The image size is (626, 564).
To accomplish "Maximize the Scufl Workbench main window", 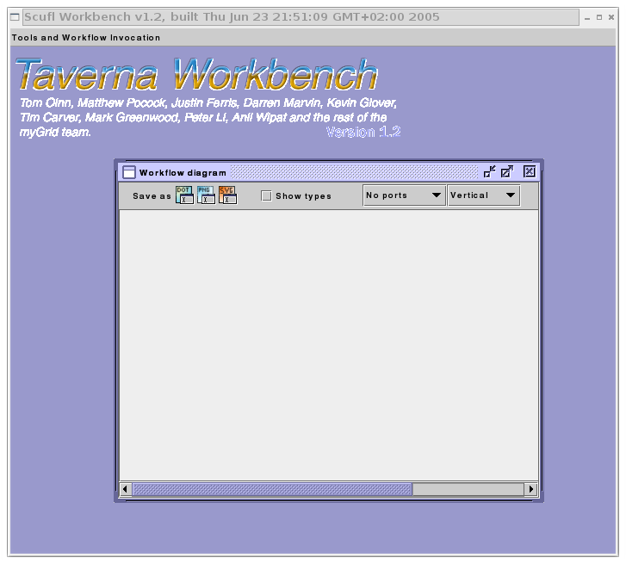I will (x=599, y=17).
